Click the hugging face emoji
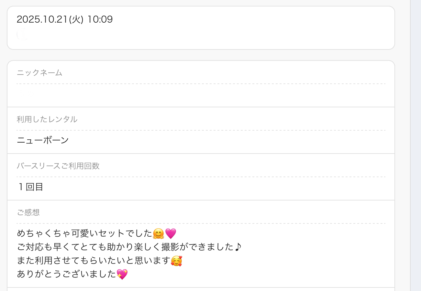This screenshot has width=421, height=291. 158,233
